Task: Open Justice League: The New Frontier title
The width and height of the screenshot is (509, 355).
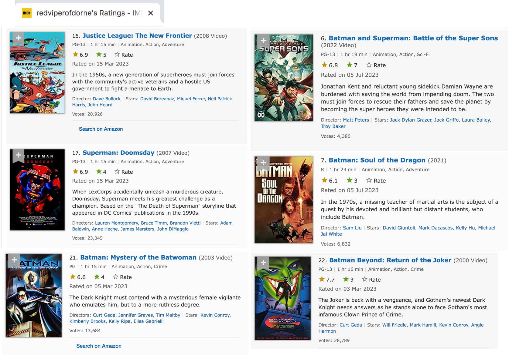Action: [x=137, y=36]
